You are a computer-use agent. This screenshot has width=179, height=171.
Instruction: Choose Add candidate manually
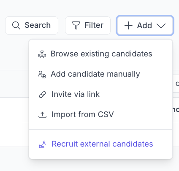pos(100,74)
